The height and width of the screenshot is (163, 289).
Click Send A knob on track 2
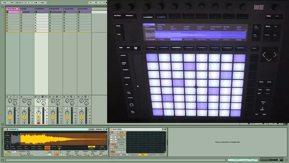pos(24,101)
